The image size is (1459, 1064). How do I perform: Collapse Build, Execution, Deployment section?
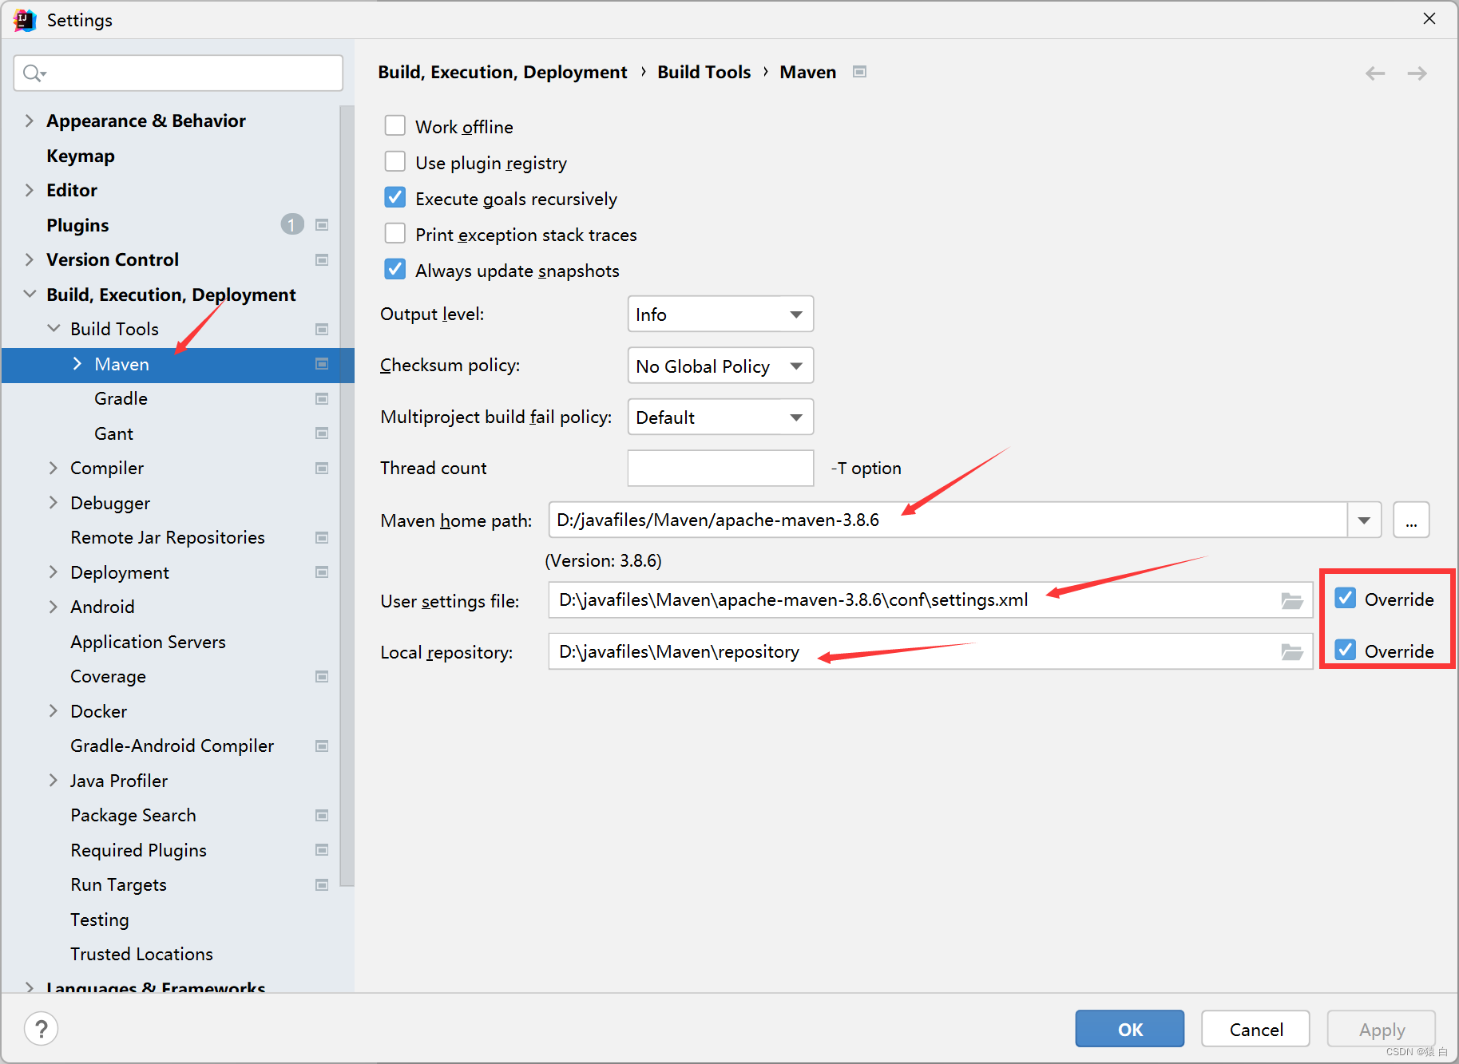pyautogui.click(x=30, y=295)
